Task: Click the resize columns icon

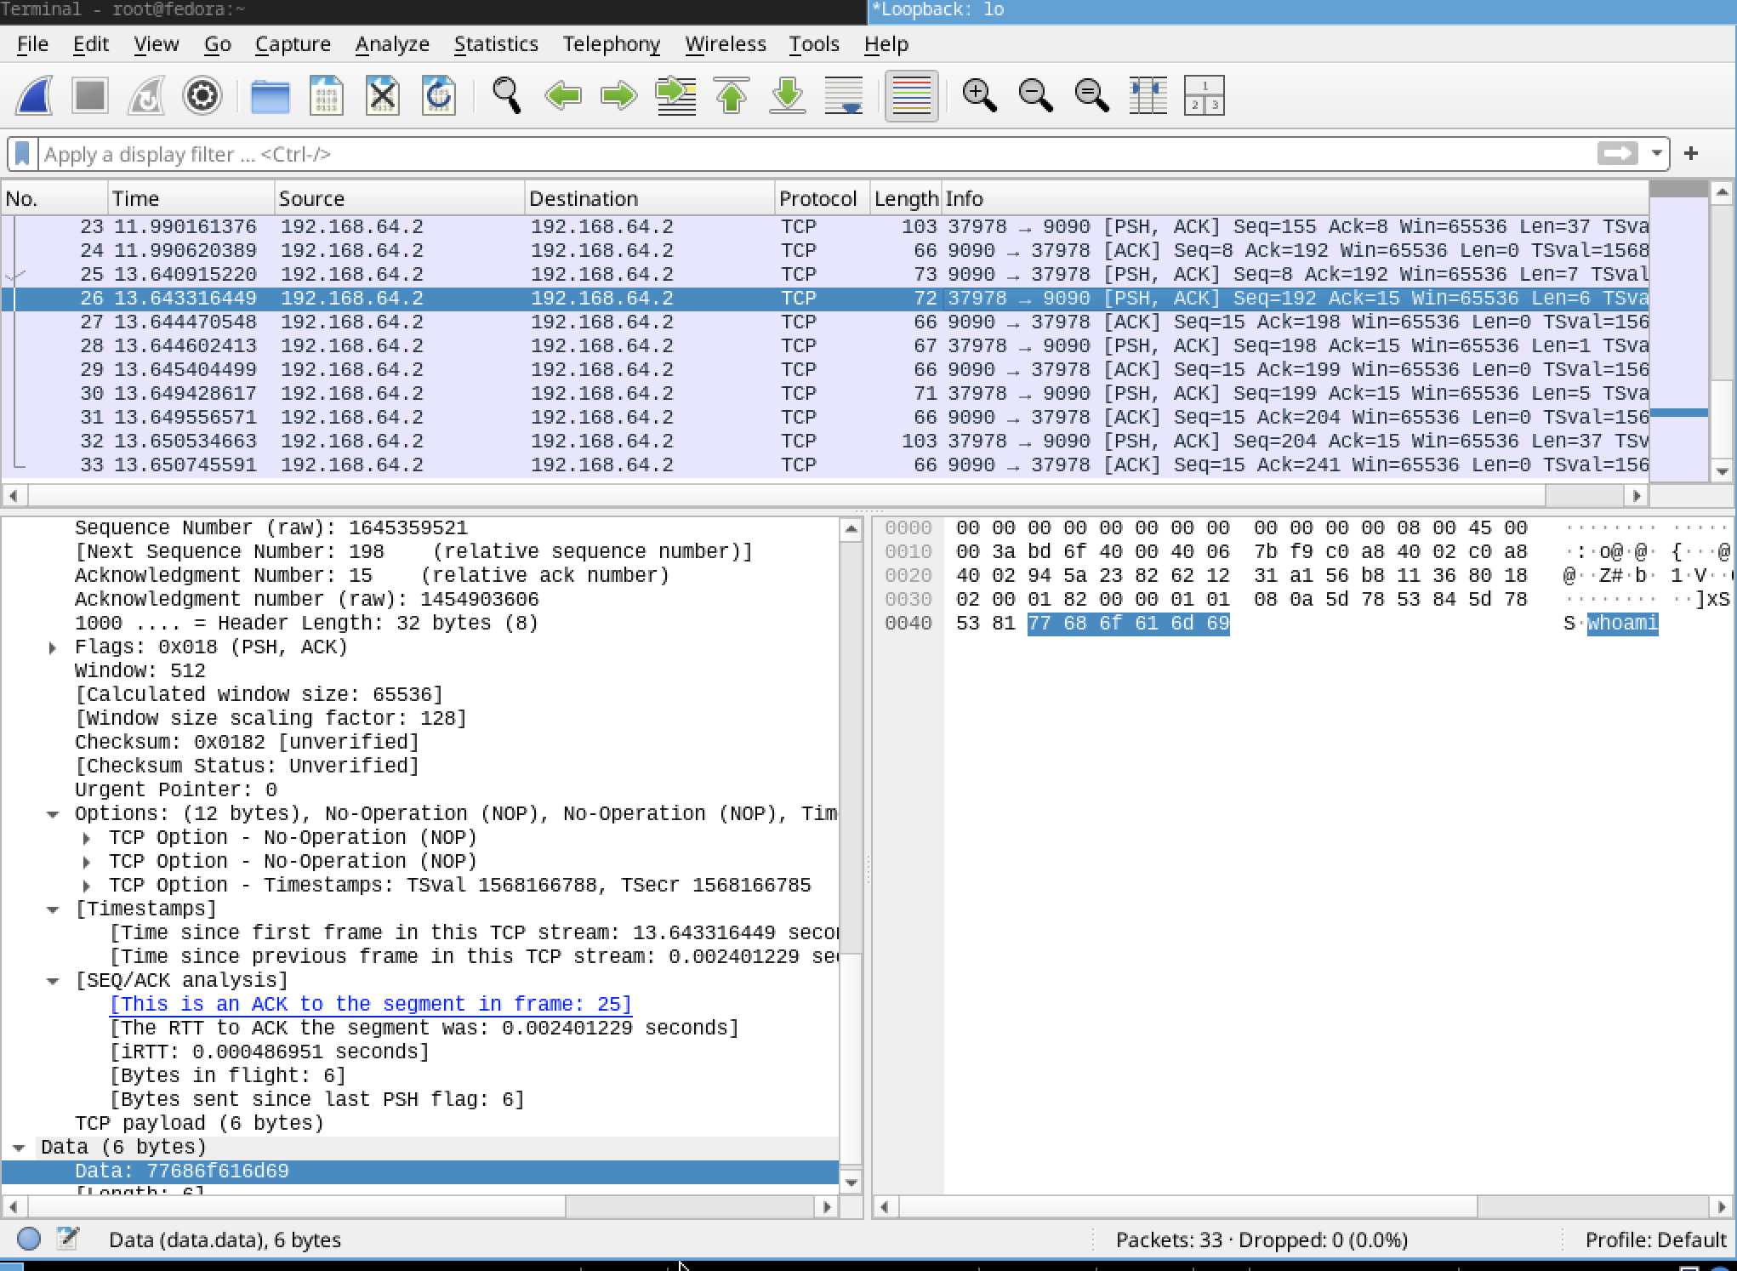Action: click(1148, 95)
